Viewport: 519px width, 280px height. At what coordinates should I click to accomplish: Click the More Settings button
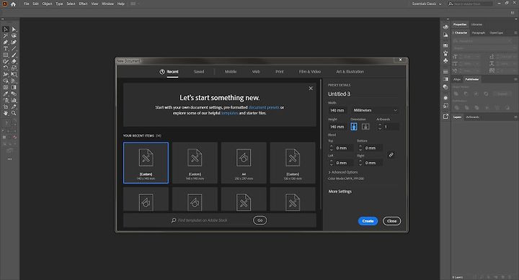pos(340,191)
